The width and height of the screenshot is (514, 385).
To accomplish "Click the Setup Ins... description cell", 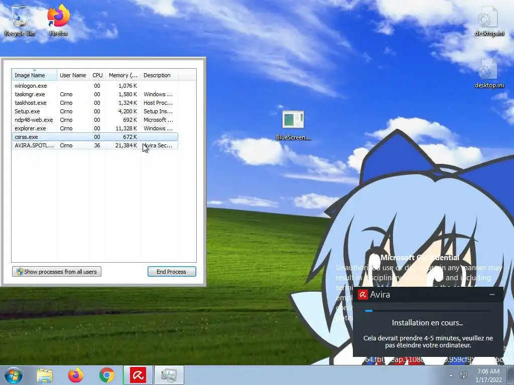I will 158,111.
